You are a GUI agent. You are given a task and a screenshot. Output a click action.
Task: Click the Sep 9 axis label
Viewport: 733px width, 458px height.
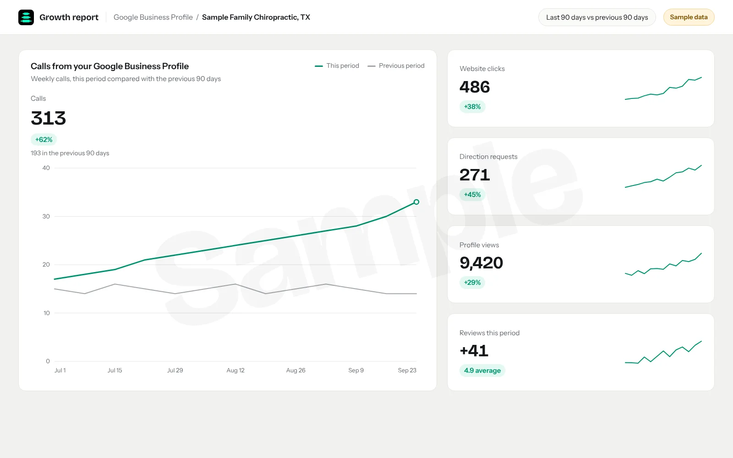click(x=356, y=371)
